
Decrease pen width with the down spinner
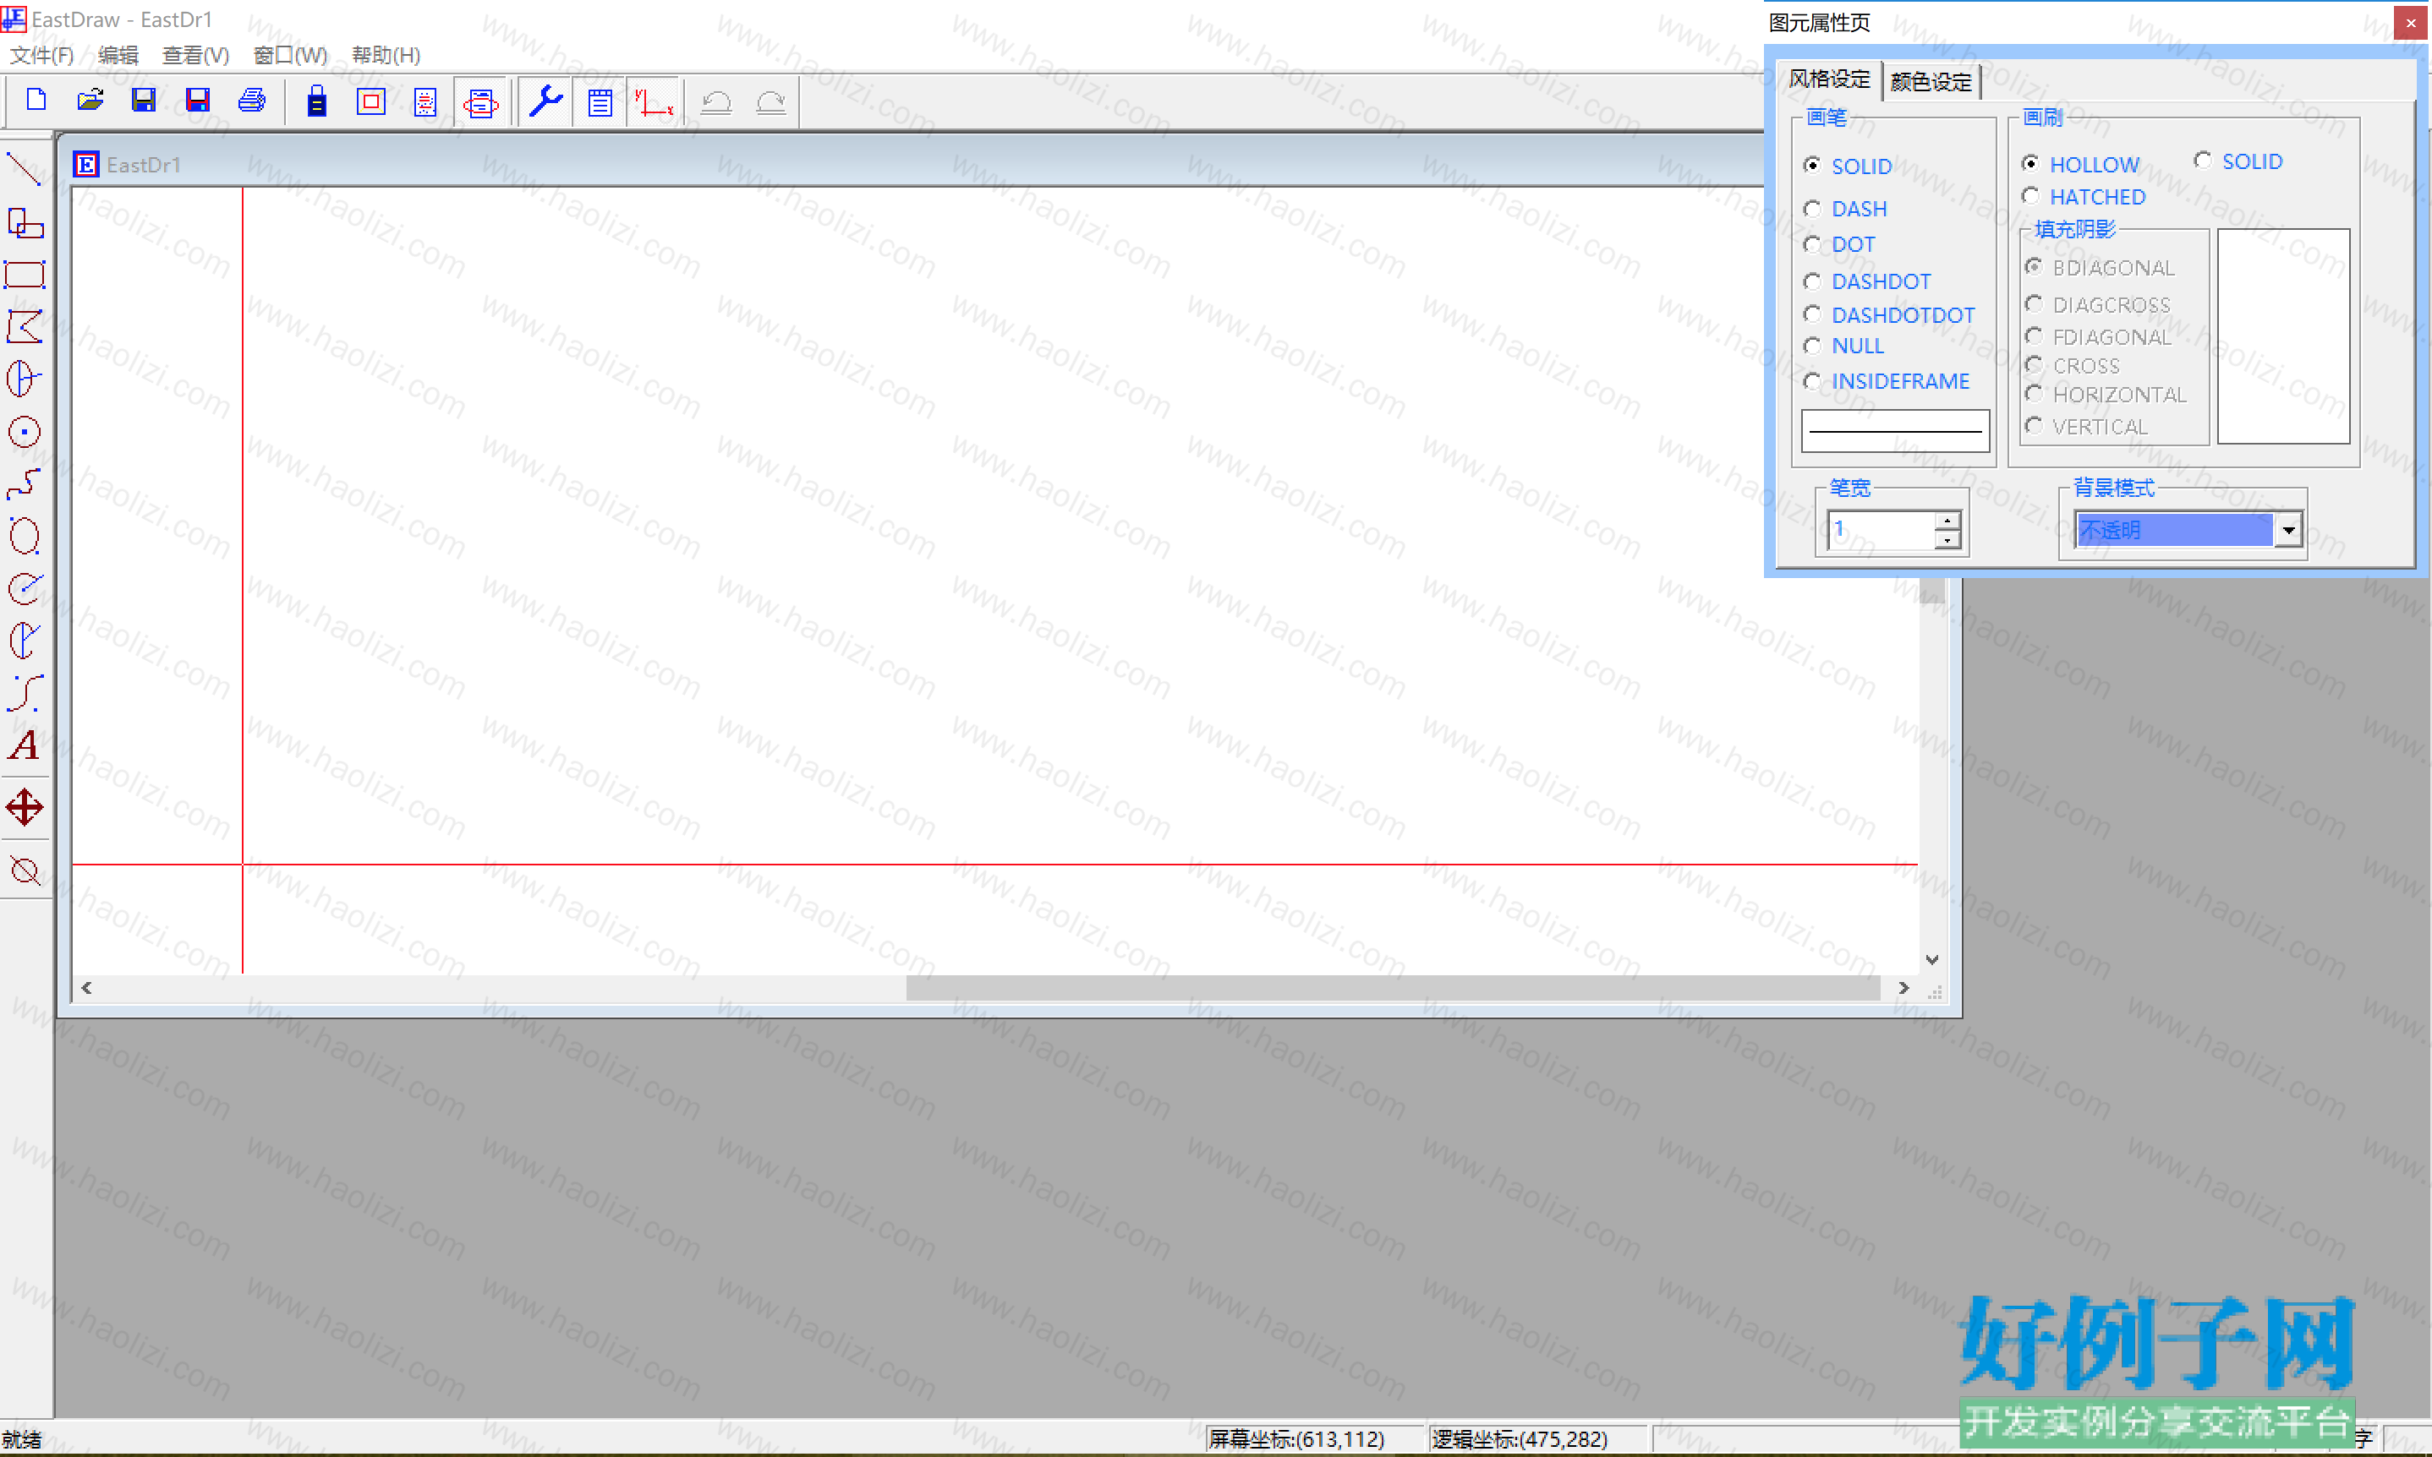pos(1947,539)
